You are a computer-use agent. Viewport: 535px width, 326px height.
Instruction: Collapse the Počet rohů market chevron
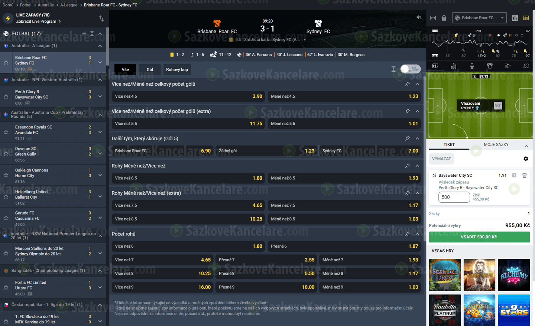pos(417,234)
